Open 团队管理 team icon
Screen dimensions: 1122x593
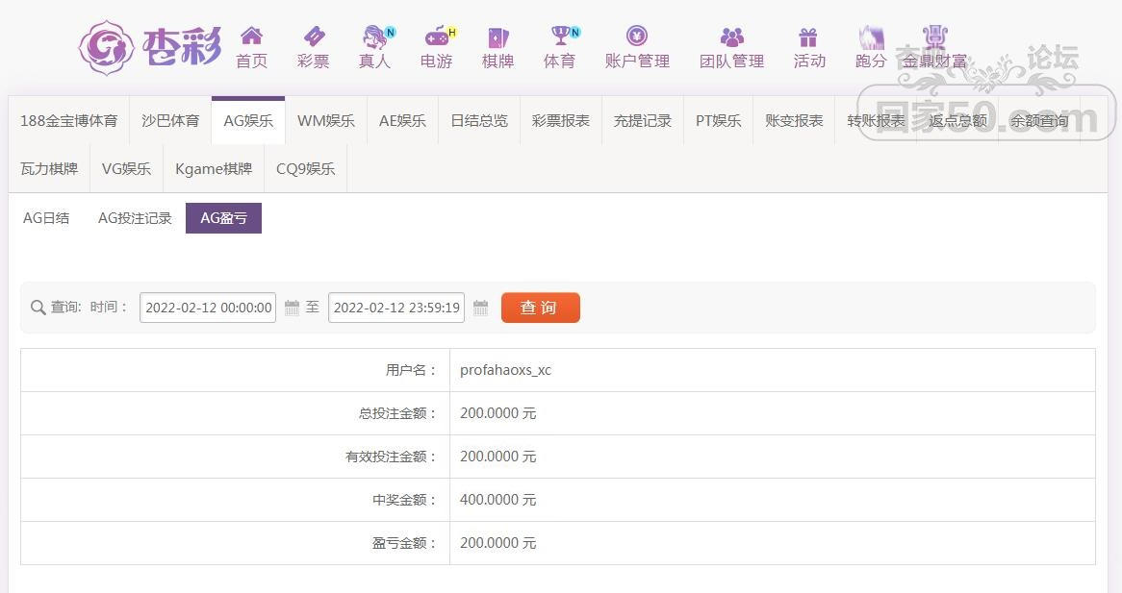[732, 37]
